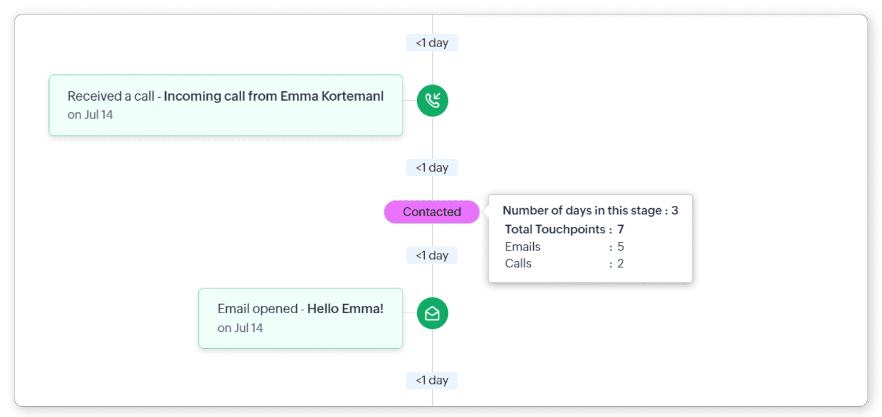Click the 'Total Touchpoints' label in tooltip
882x417 pixels.
pos(555,229)
